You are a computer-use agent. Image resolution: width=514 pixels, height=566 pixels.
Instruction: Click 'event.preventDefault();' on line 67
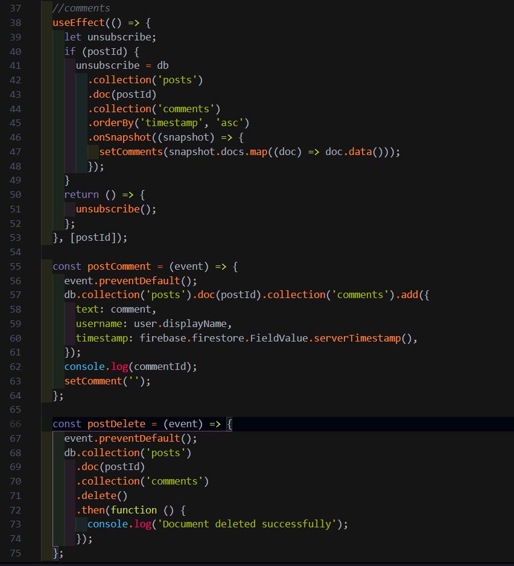pyautogui.click(x=131, y=439)
